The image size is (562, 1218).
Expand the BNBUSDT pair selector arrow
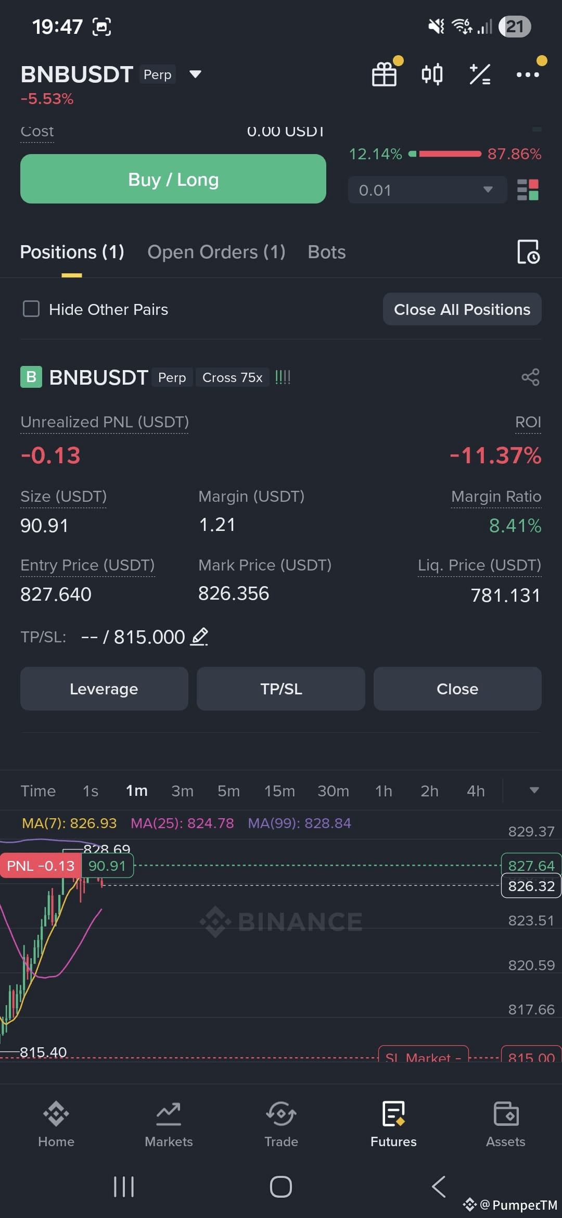click(x=195, y=74)
